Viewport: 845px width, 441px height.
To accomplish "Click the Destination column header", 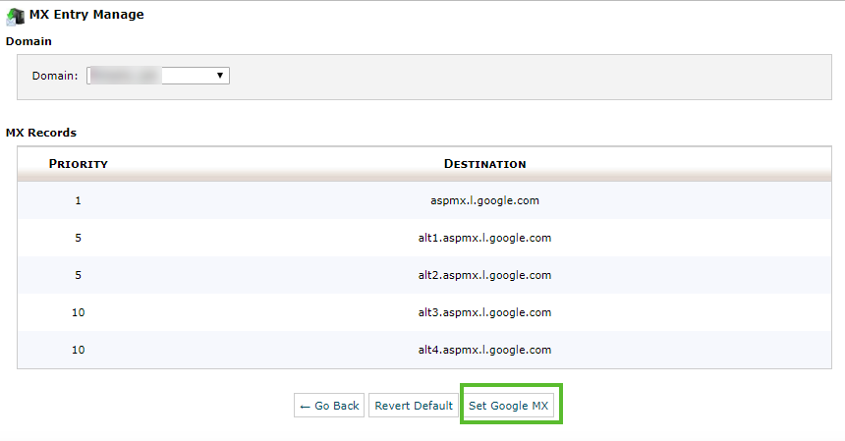I will (x=484, y=164).
